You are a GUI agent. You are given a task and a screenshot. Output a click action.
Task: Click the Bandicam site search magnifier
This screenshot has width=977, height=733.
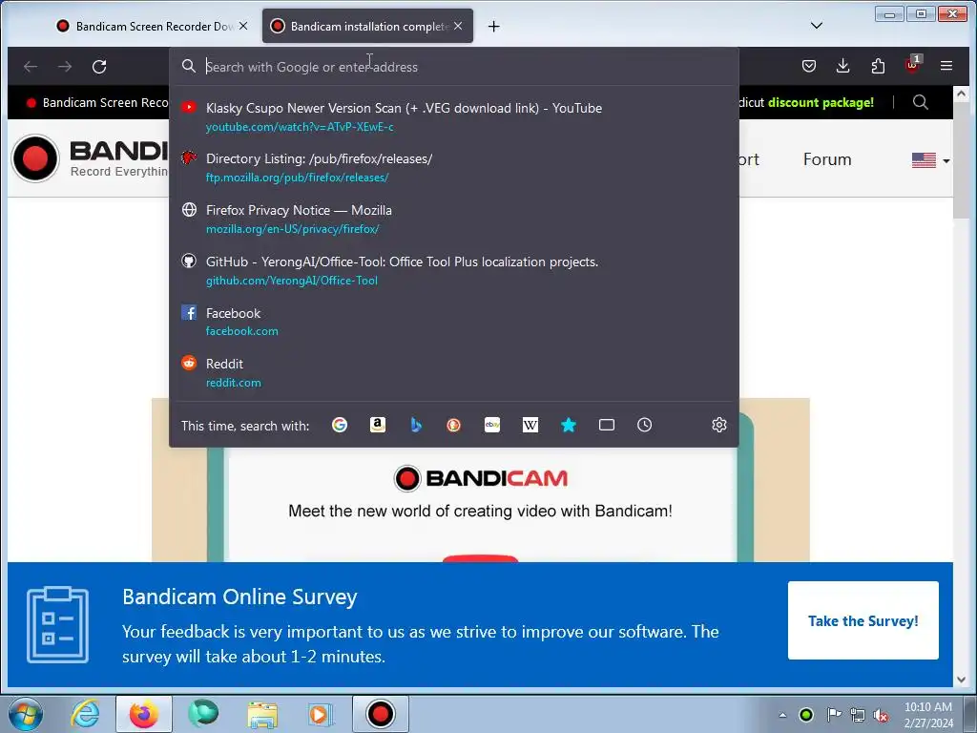pyautogui.click(x=921, y=102)
